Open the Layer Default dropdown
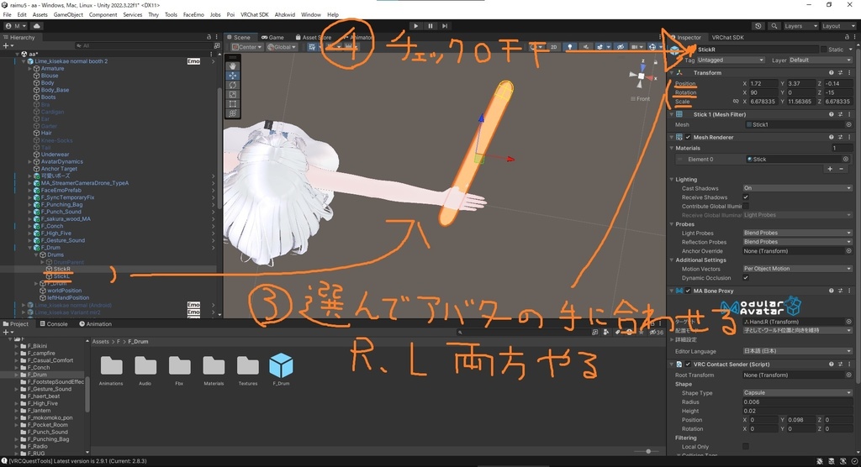The height and width of the screenshot is (467, 861). (821, 60)
